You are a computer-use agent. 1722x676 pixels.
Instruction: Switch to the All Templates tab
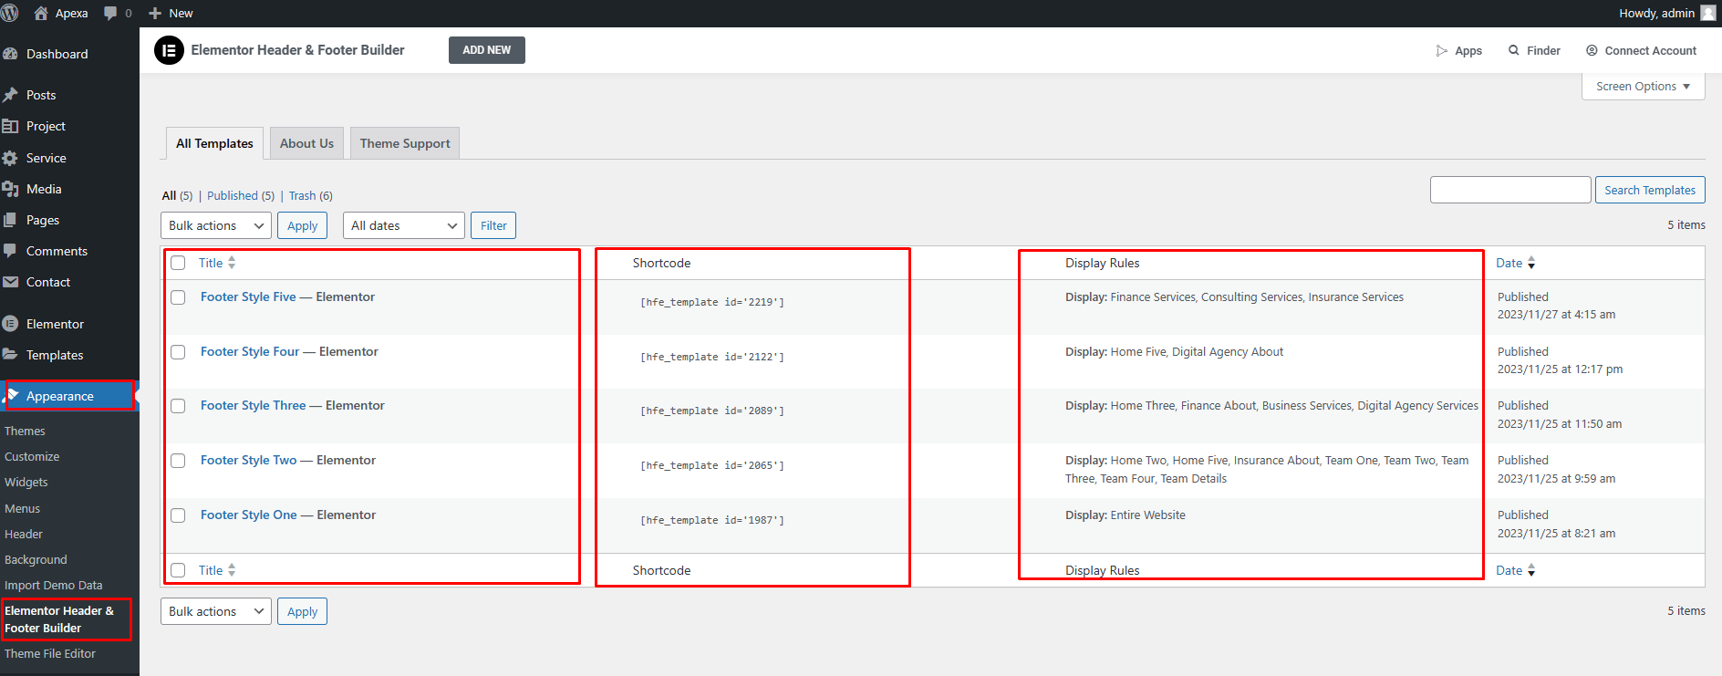(x=214, y=143)
